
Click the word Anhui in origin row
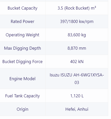click(x=83, y=109)
